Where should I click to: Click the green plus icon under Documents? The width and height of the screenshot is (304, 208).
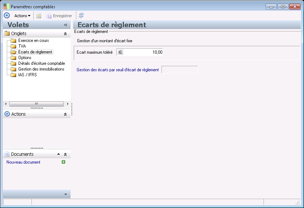point(63,162)
